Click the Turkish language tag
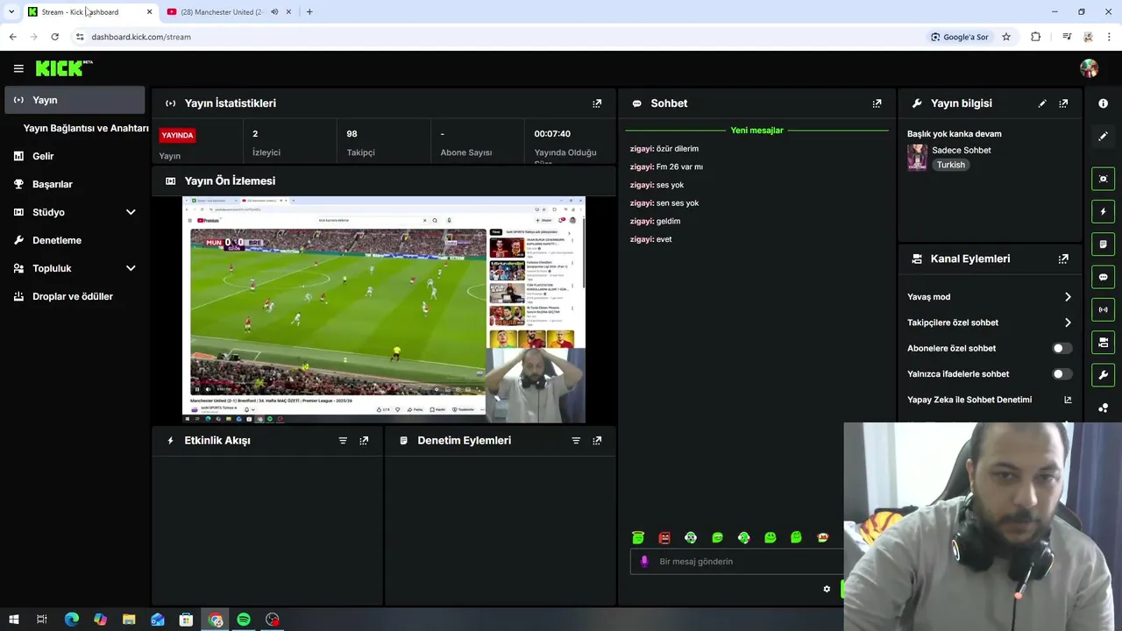Image resolution: width=1122 pixels, height=631 pixels. (x=950, y=165)
